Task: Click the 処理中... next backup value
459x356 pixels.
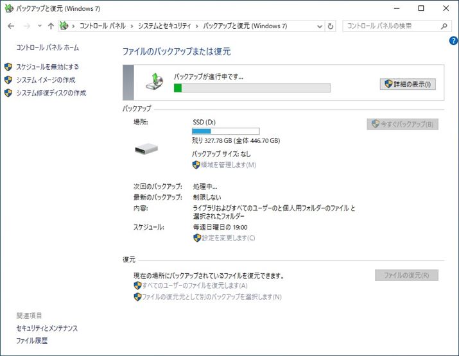Action: pyautogui.click(x=205, y=187)
